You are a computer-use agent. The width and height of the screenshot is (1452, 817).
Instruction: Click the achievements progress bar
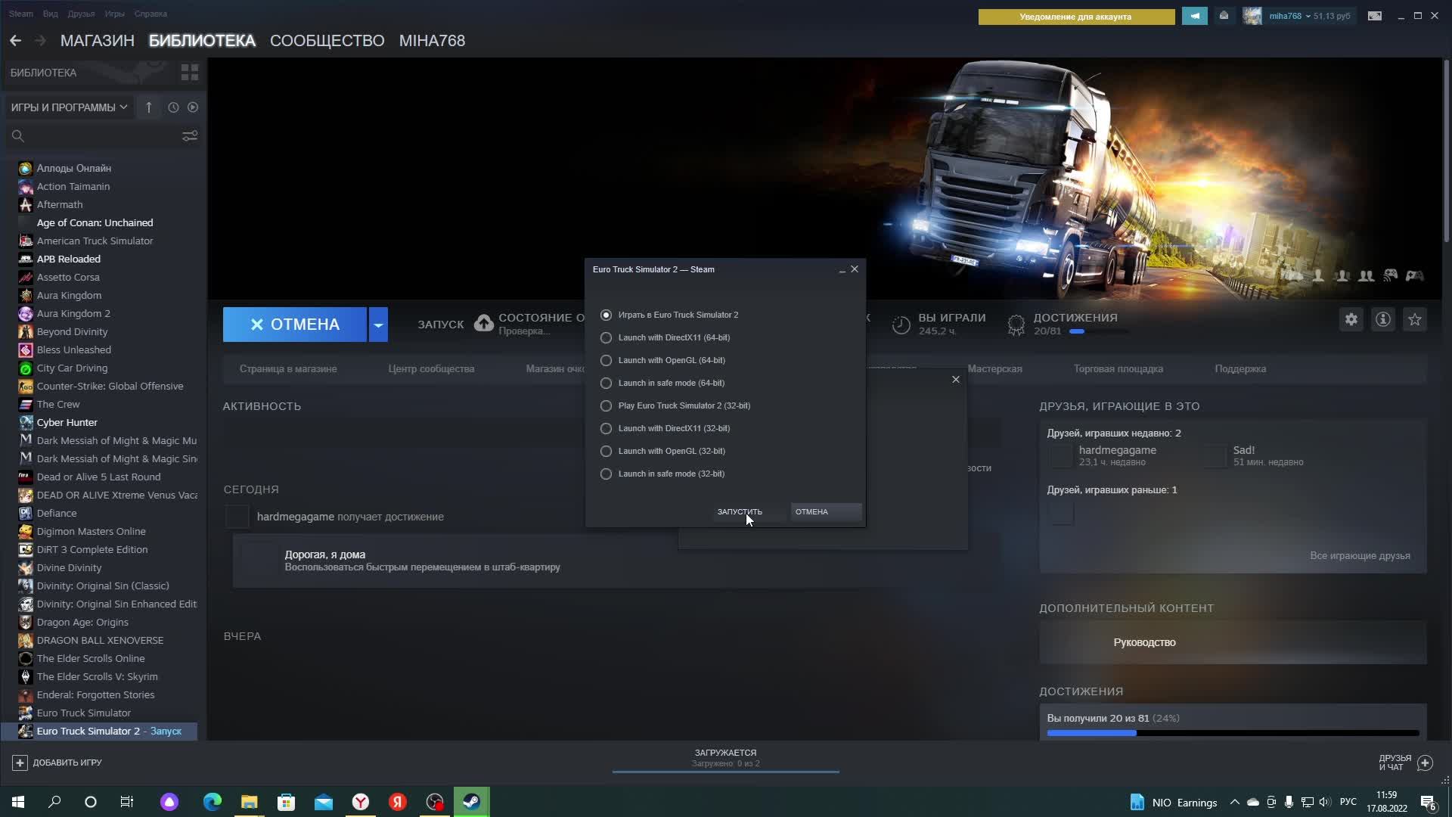click(x=1233, y=732)
